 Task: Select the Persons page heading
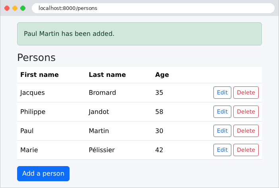36,58
